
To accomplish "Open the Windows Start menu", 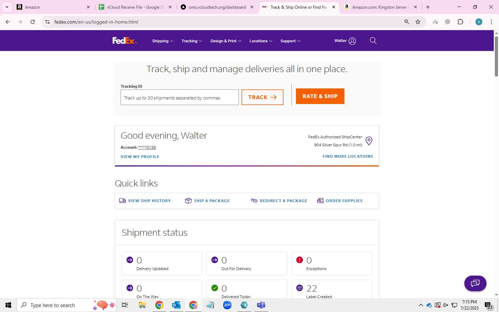I will (8, 305).
